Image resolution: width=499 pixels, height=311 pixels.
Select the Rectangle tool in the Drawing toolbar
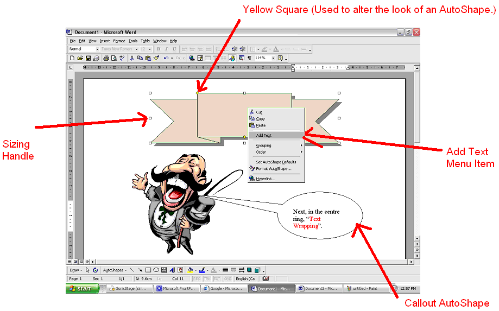[148, 270]
